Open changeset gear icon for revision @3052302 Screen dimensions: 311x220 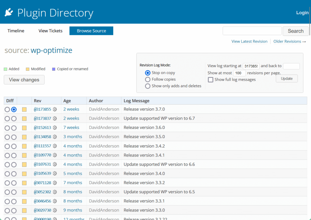pos(55,192)
